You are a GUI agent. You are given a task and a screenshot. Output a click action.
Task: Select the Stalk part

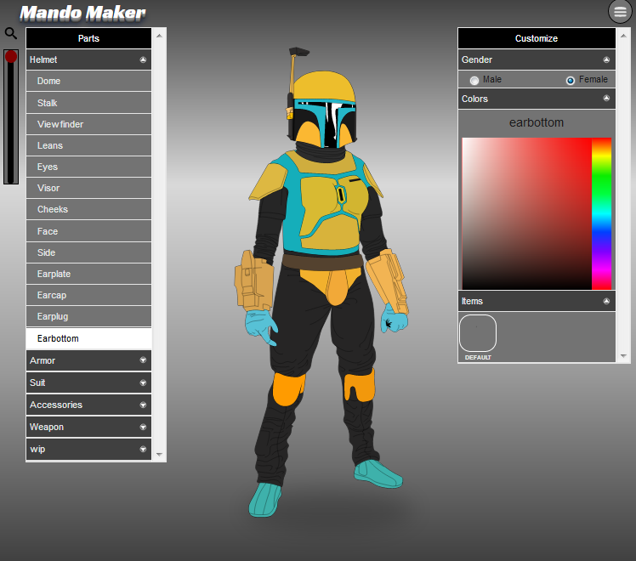click(88, 103)
